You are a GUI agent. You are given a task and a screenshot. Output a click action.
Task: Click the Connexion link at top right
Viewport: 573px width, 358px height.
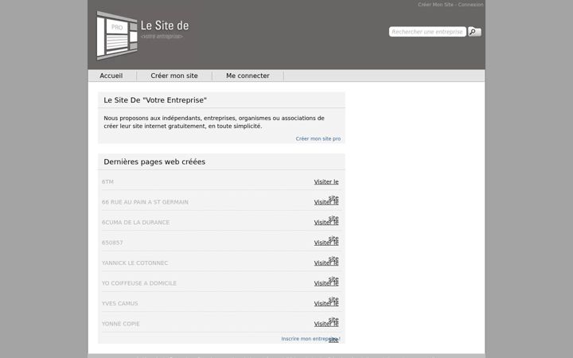[x=470, y=5]
